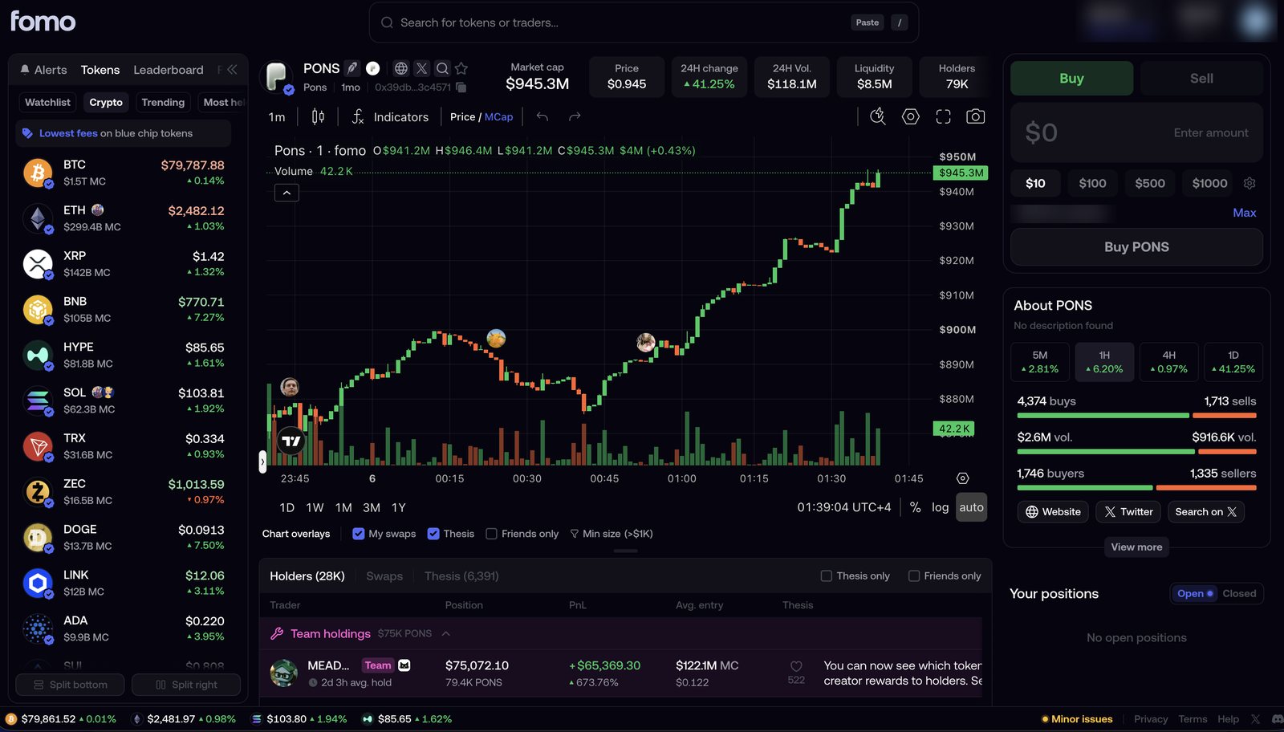
Task: Open the Website link button
Action: pyautogui.click(x=1054, y=512)
